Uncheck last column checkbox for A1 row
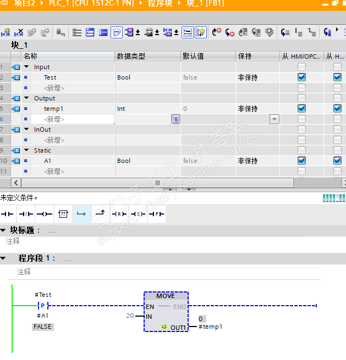The image size is (346, 360). pos(337,161)
